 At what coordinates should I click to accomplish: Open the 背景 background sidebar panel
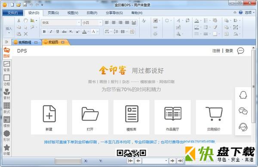coord(7,67)
